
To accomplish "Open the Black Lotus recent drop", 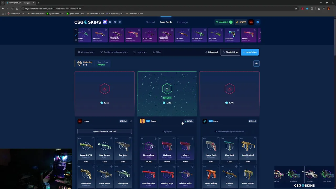I will [149, 35].
